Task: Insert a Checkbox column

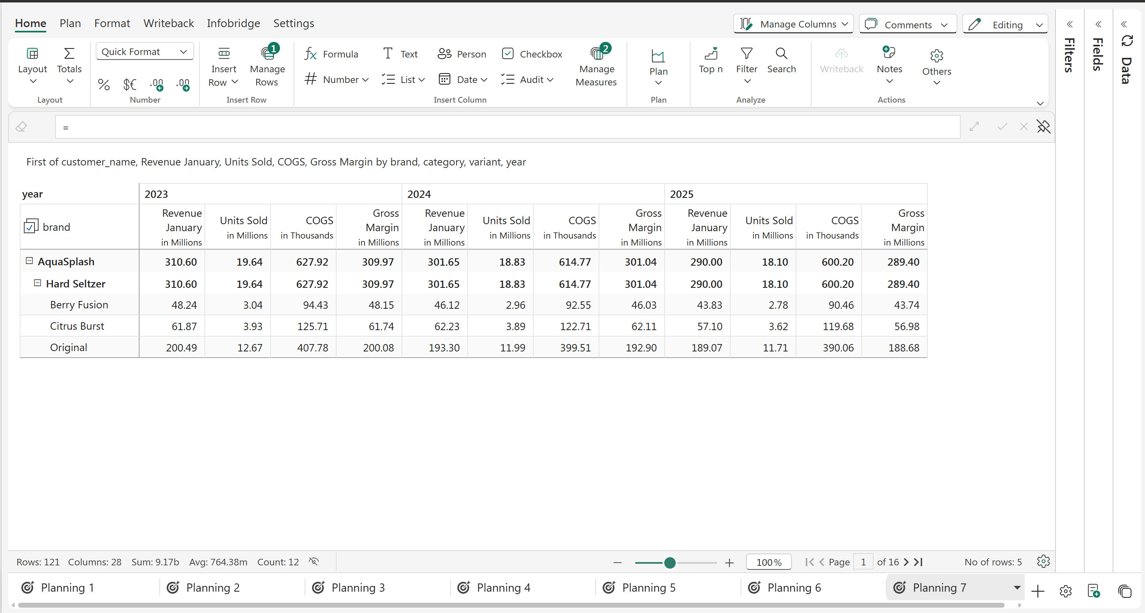Action: click(x=532, y=54)
